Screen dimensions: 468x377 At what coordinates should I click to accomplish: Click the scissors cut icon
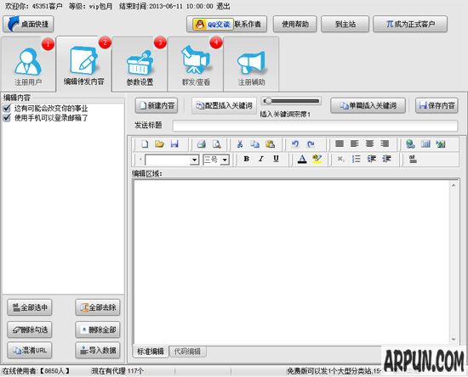239,144
